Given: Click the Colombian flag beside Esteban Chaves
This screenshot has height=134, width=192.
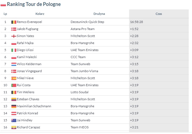Looking at the screenshot, I should [x=14, y=99].
